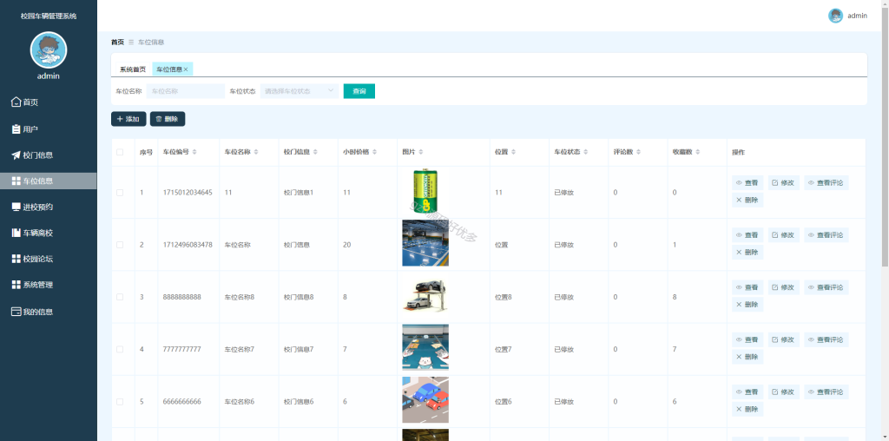Sort by 车位名称 column
This screenshot has height=441, width=889.
pos(256,152)
